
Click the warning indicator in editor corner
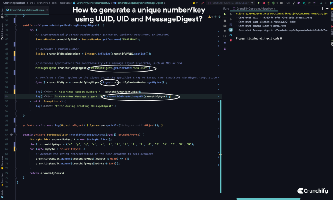(210, 17)
